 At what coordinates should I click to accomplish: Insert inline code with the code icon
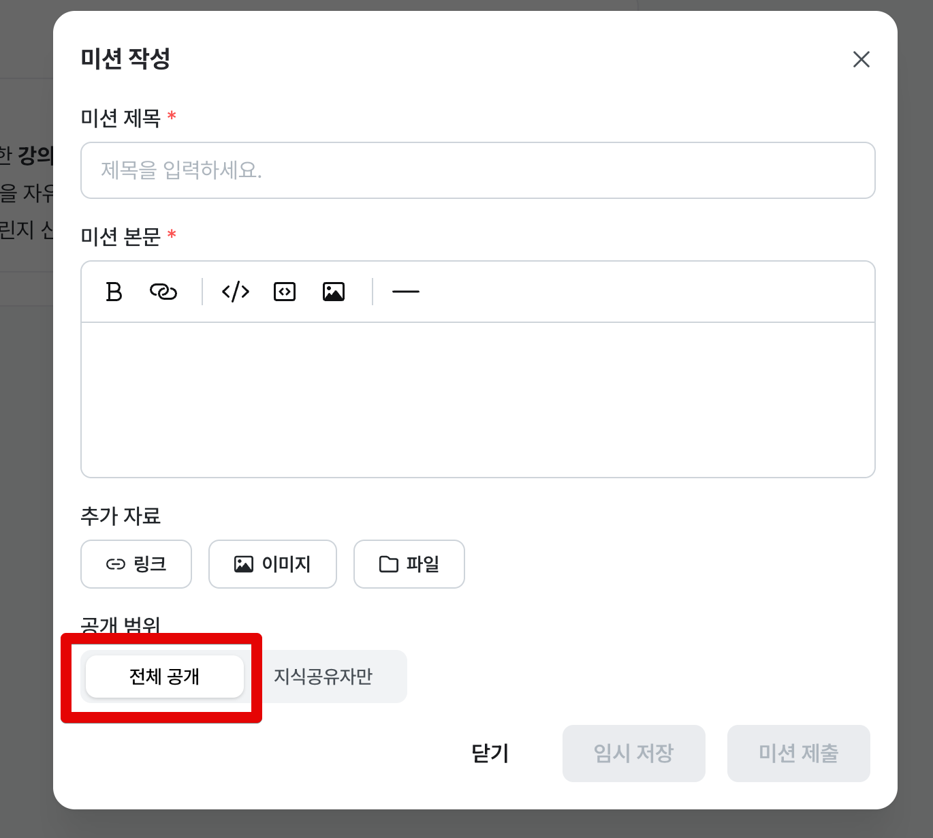click(x=236, y=292)
